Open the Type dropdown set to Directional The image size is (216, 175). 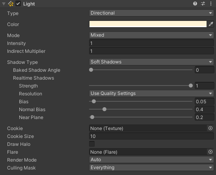(x=151, y=13)
